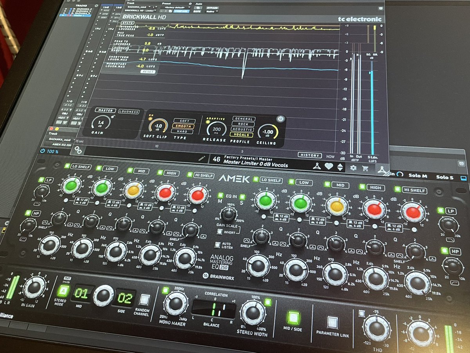The height and width of the screenshot is (353, 470).
Task: Click the pencil edit preset icon
Action: coord(202,158)
